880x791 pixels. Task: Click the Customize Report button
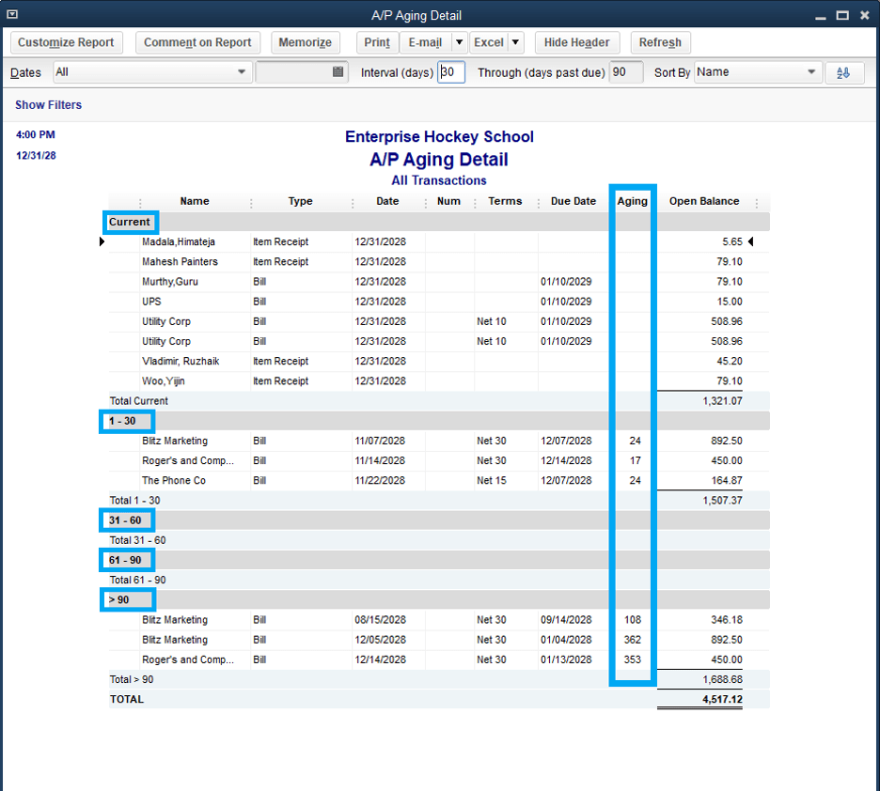coord(66,42)
